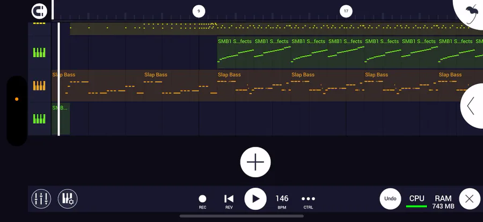Tap the orange dot on the left handle
This screenshot has width=483, height=222.
pos(17,99)
